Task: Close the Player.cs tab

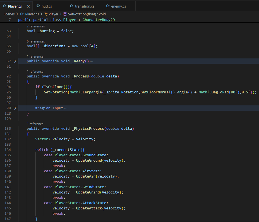Action: (28, 6)
